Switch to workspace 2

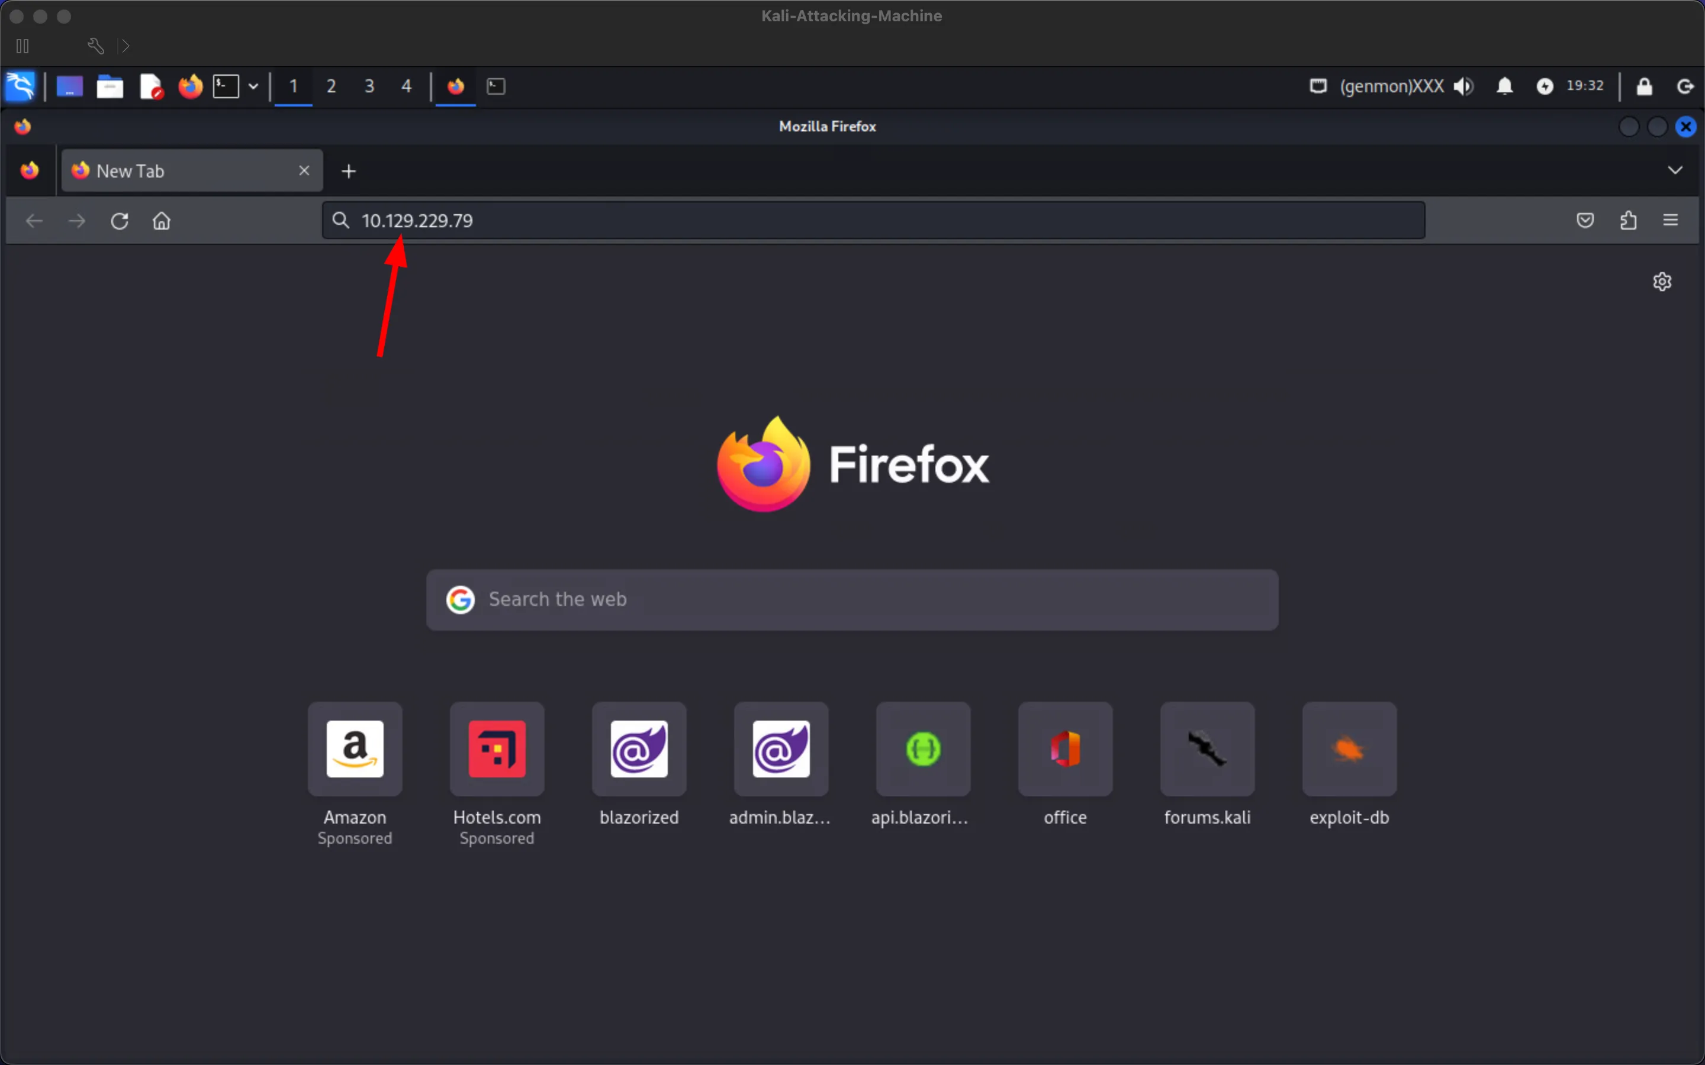[x=331, y=86]
